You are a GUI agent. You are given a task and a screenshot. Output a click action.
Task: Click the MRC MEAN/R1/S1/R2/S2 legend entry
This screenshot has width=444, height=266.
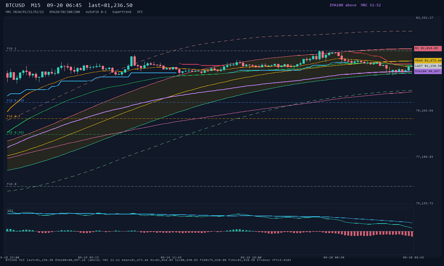pyautogui.click(x=25, y=12)
